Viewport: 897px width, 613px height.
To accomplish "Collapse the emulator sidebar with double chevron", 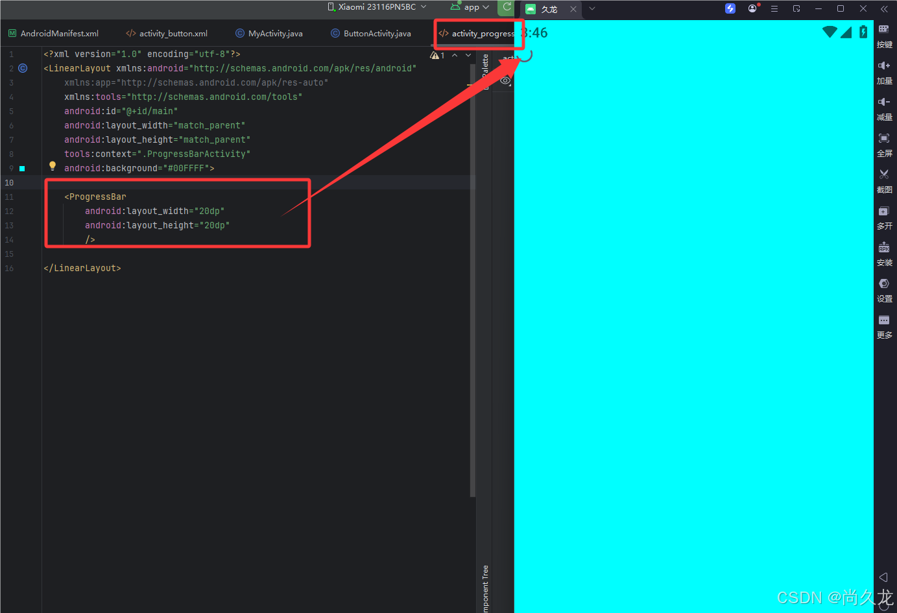I will [884, 8].
